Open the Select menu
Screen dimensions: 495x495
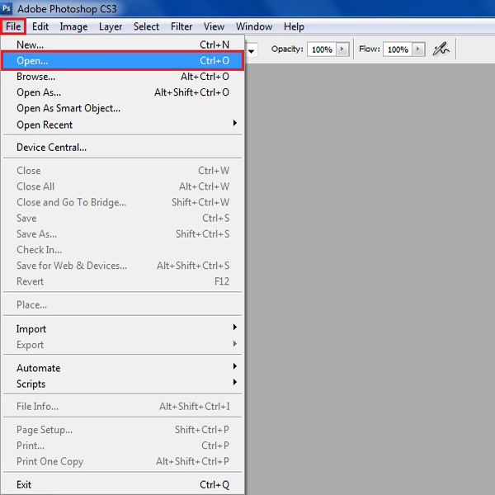[146, 26]
